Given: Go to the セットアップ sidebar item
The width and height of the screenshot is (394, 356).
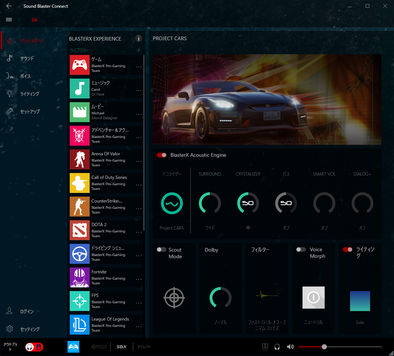Looking at the screenshot, I should pos(30,111).
